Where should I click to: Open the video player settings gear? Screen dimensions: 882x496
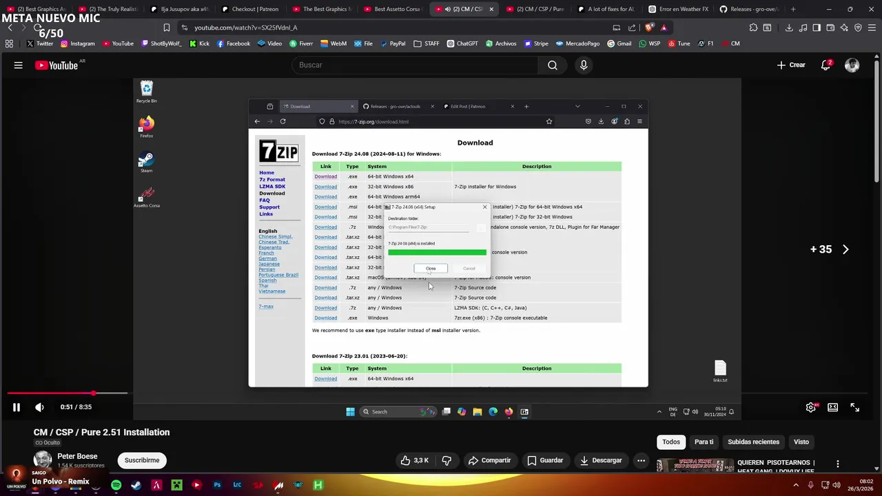pos(811,407)
